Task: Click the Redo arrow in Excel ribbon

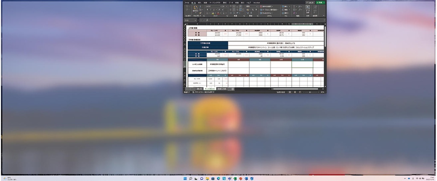Action: [x=187, y=9]
